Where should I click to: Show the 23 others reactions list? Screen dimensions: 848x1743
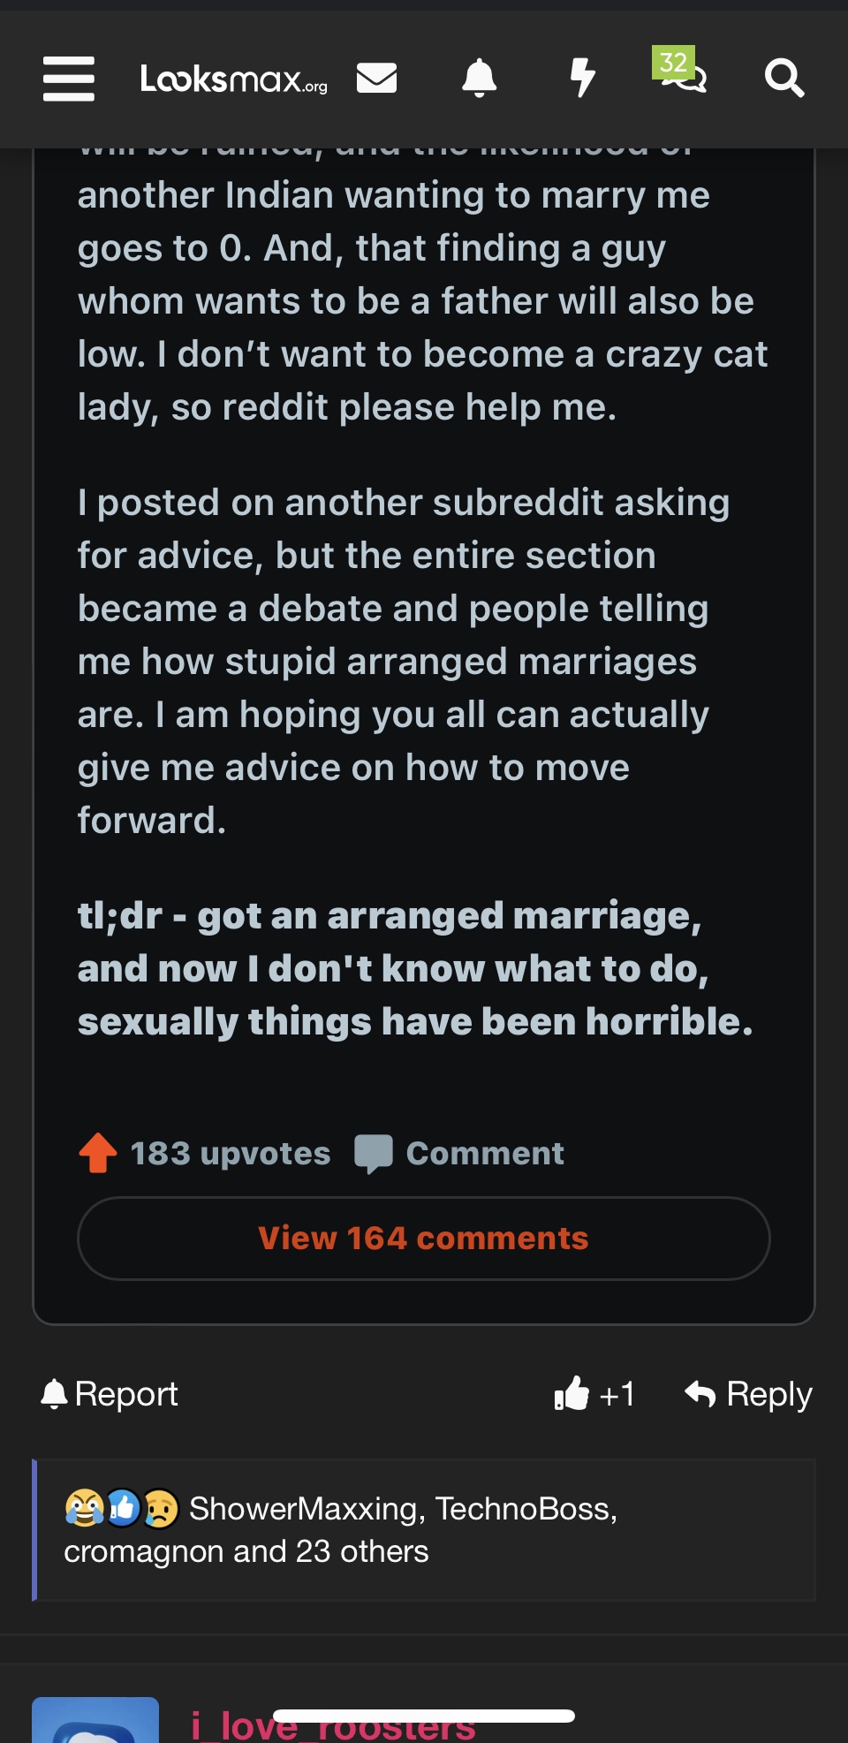click(361, 1551)
